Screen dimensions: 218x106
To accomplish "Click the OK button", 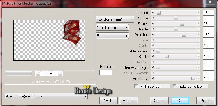I will 180,101.
